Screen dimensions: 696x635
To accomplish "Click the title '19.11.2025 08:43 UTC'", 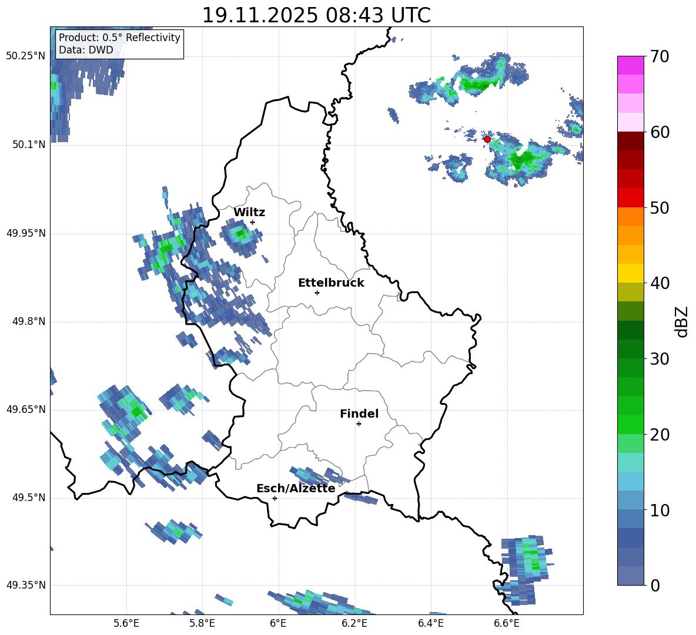I will point(316,15).
